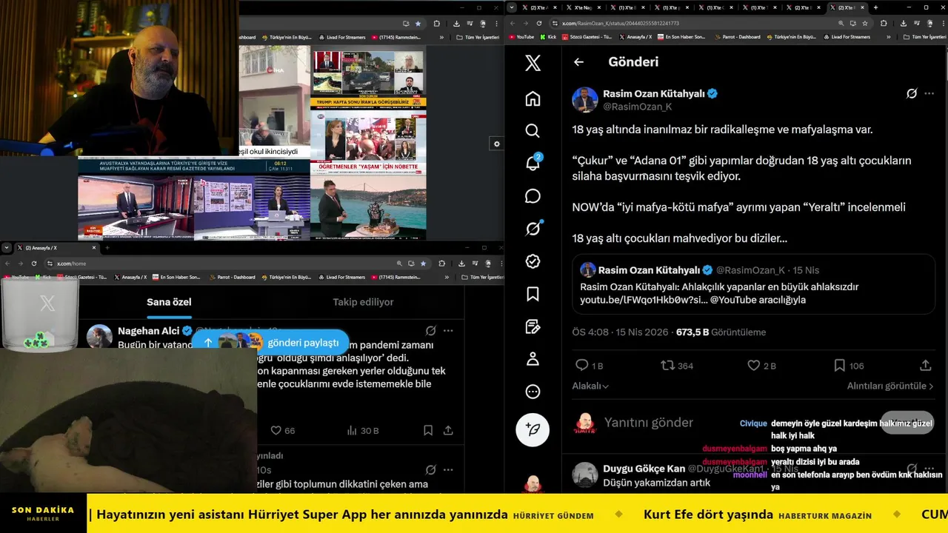Open Alıntıları görüntüle link

pos(890,386)
